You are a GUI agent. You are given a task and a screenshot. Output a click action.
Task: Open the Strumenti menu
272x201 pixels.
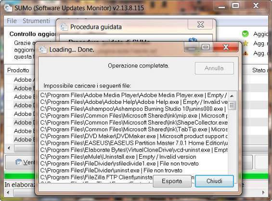pos(36,21)
